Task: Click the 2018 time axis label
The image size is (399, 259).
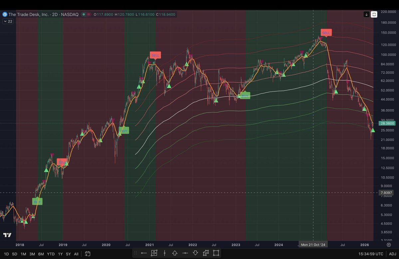Action: [20, 245]
